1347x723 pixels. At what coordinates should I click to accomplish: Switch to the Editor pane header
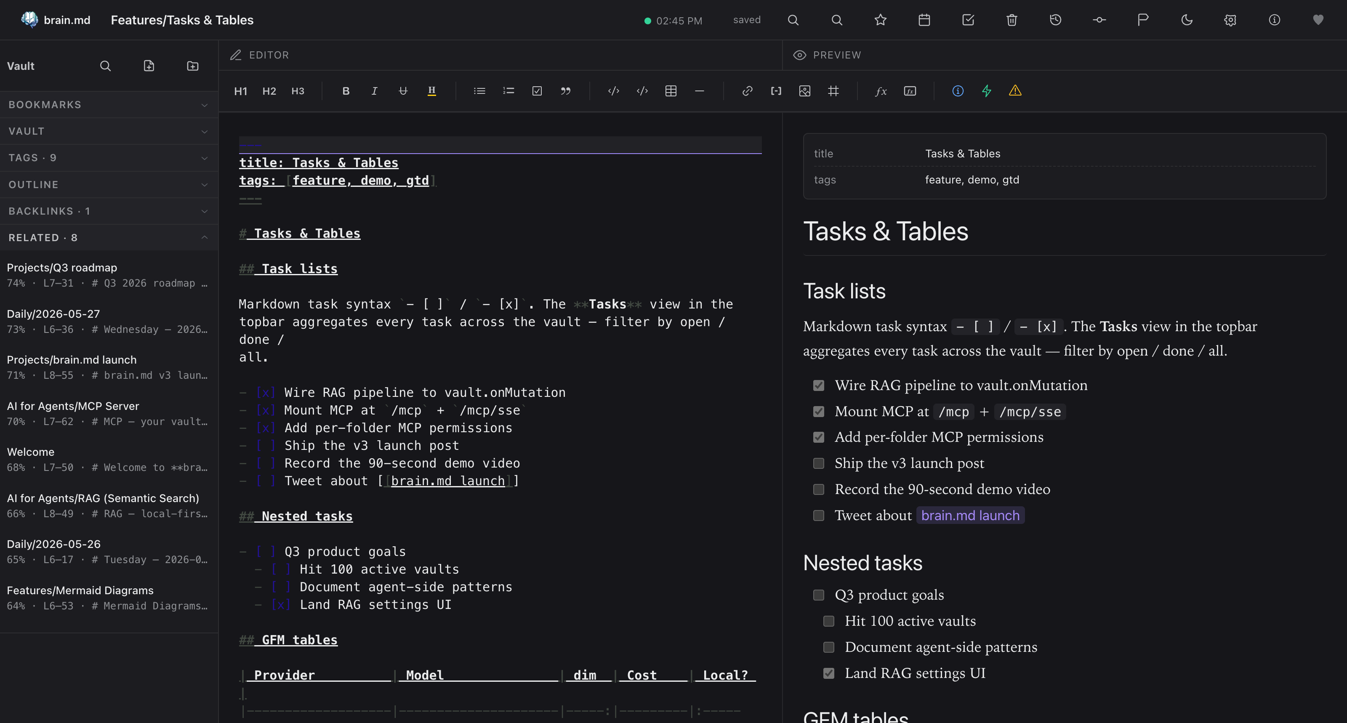[260, 55]
